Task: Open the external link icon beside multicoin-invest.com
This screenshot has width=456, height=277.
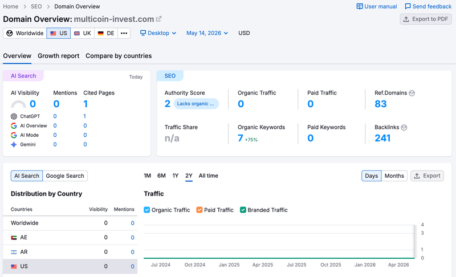Action: coord(158,19)
